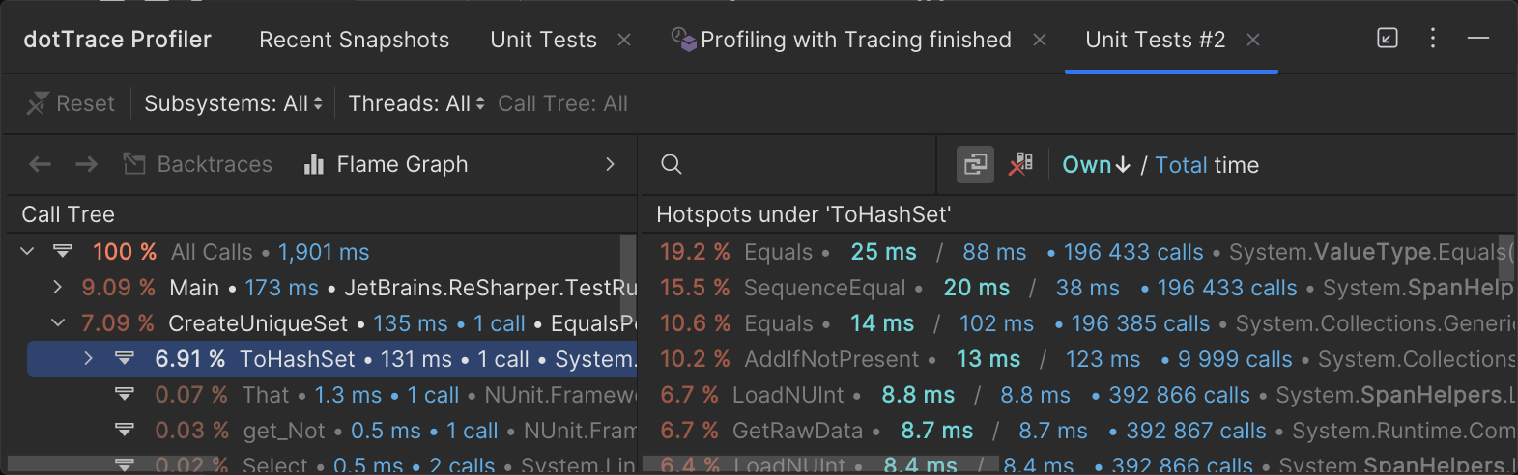Switch to Profiling with Tracing finished tab

coord(855,40)
